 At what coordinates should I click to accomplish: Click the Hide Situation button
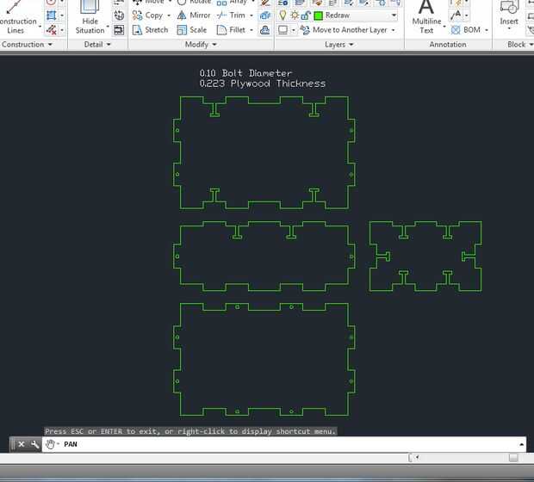[90, 18]
